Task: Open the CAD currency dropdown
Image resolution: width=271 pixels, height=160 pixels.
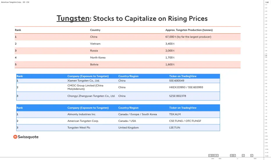Action: point(267,2)
